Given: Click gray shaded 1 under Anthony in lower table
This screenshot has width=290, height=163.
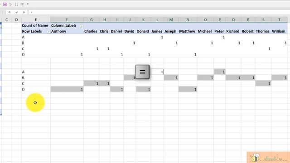Looking at the screenshot, I should 67,89.
